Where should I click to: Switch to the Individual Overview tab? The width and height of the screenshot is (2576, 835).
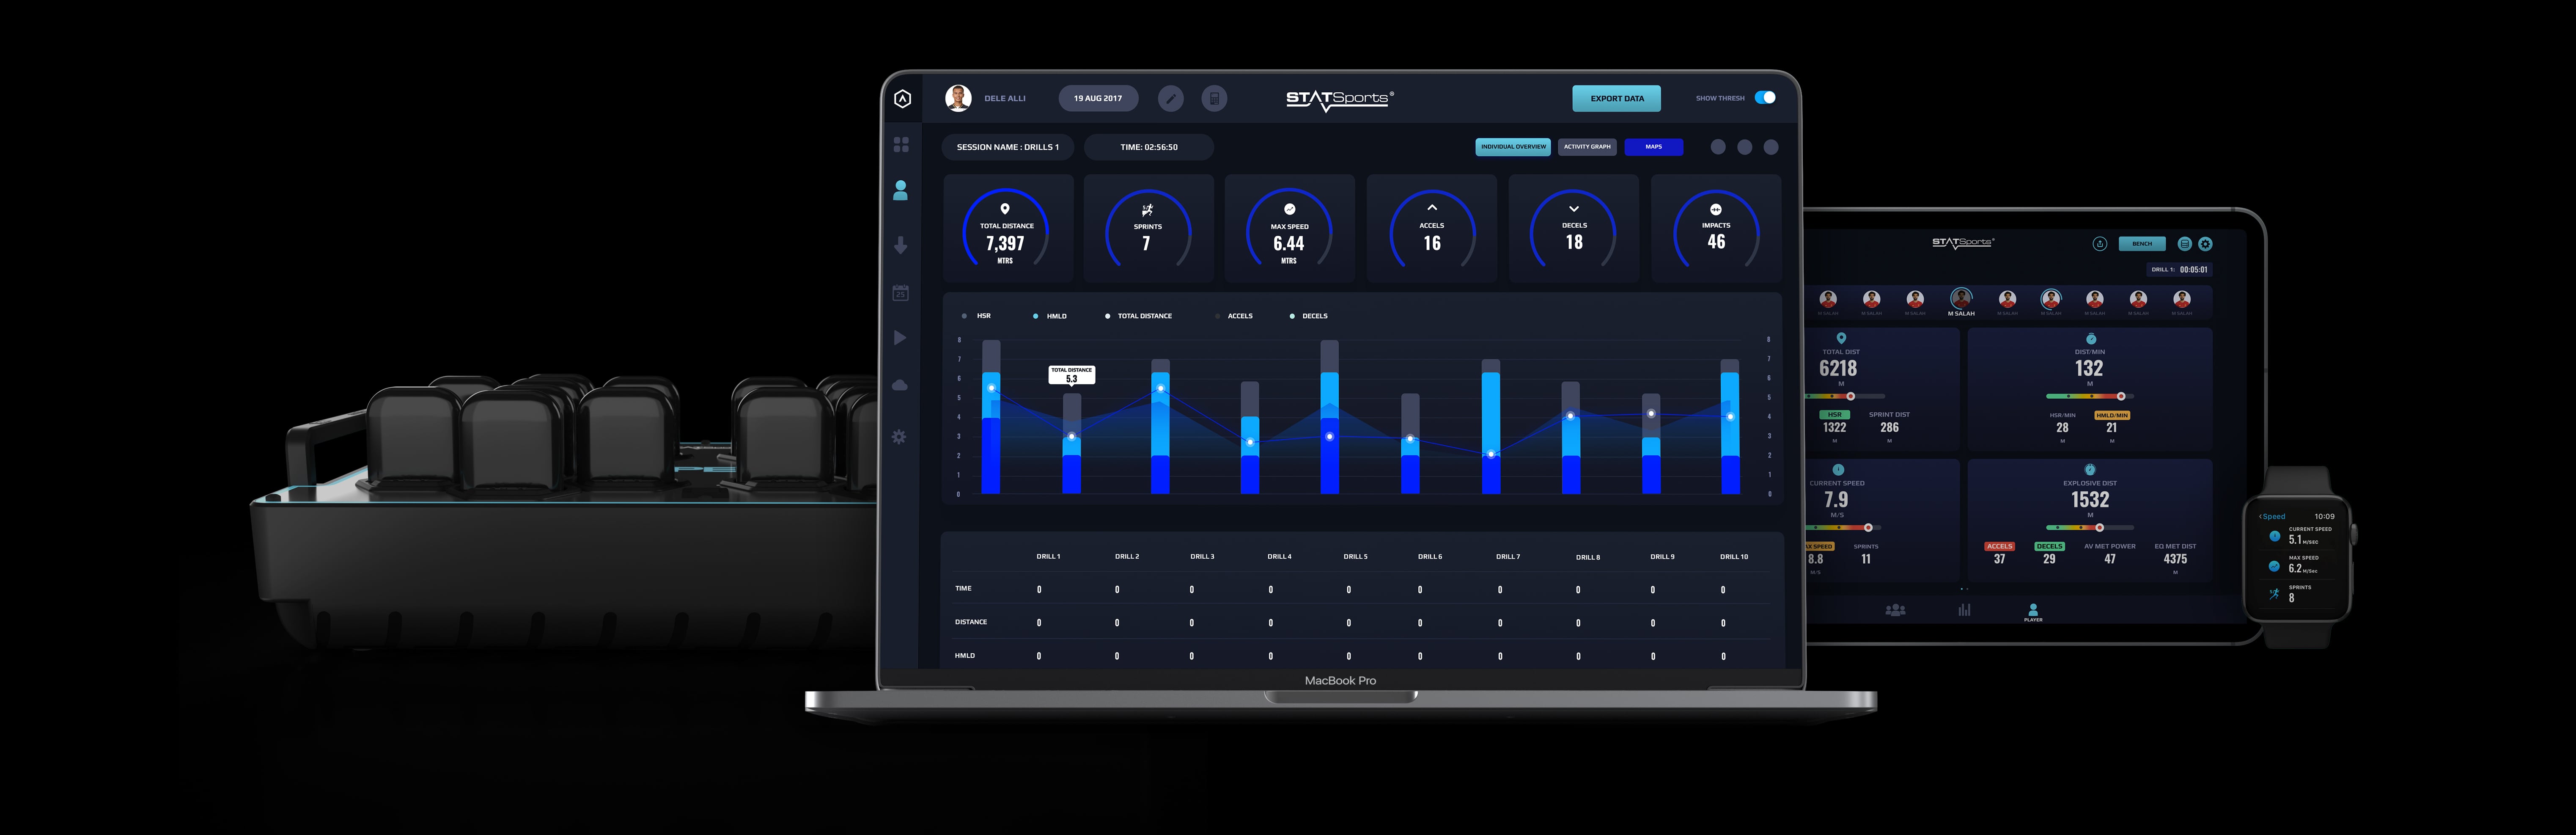[1513, 147]
